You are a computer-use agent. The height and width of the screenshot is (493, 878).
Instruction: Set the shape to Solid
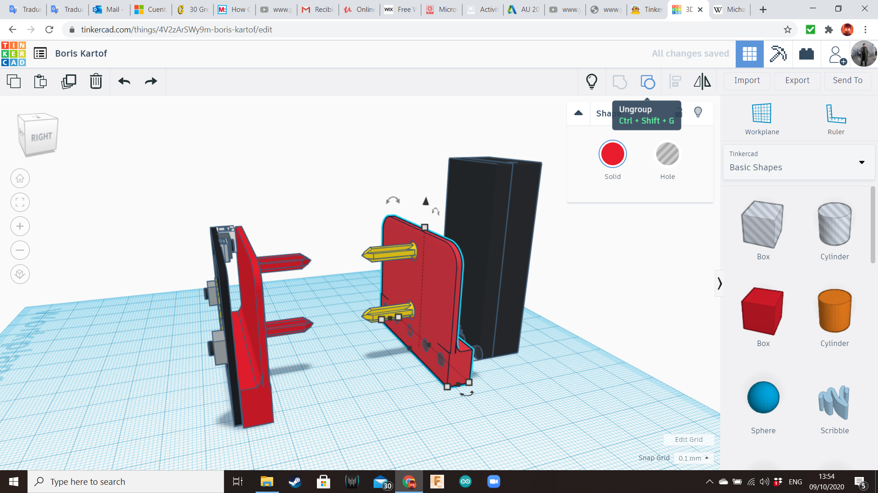tap(612, 154)
